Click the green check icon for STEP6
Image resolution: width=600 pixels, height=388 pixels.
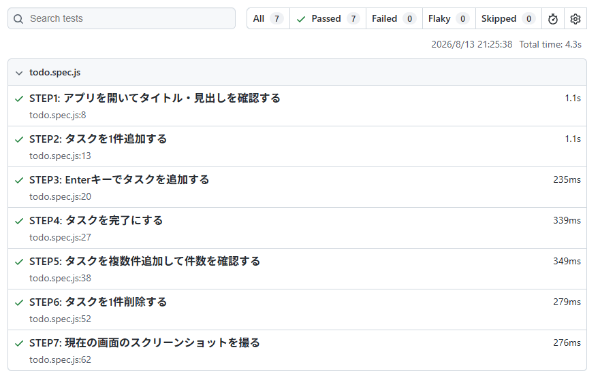[19, 303]
